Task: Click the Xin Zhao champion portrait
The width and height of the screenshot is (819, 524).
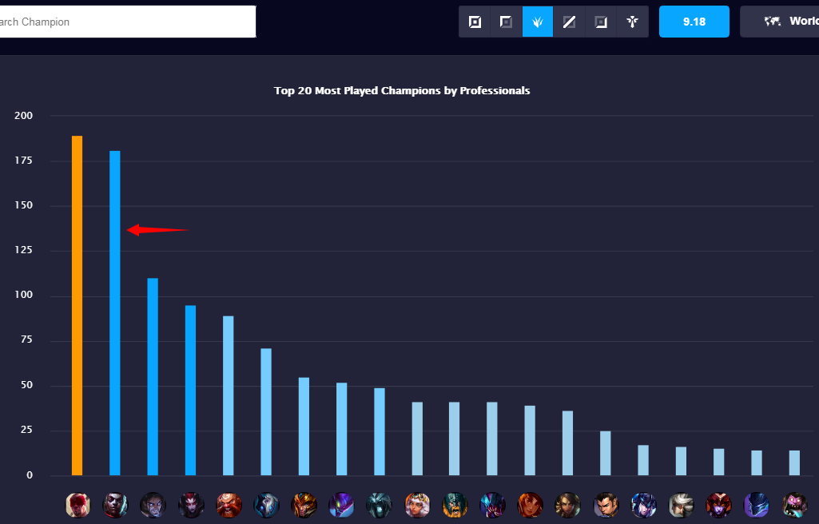Action: [x=606, y=505]
